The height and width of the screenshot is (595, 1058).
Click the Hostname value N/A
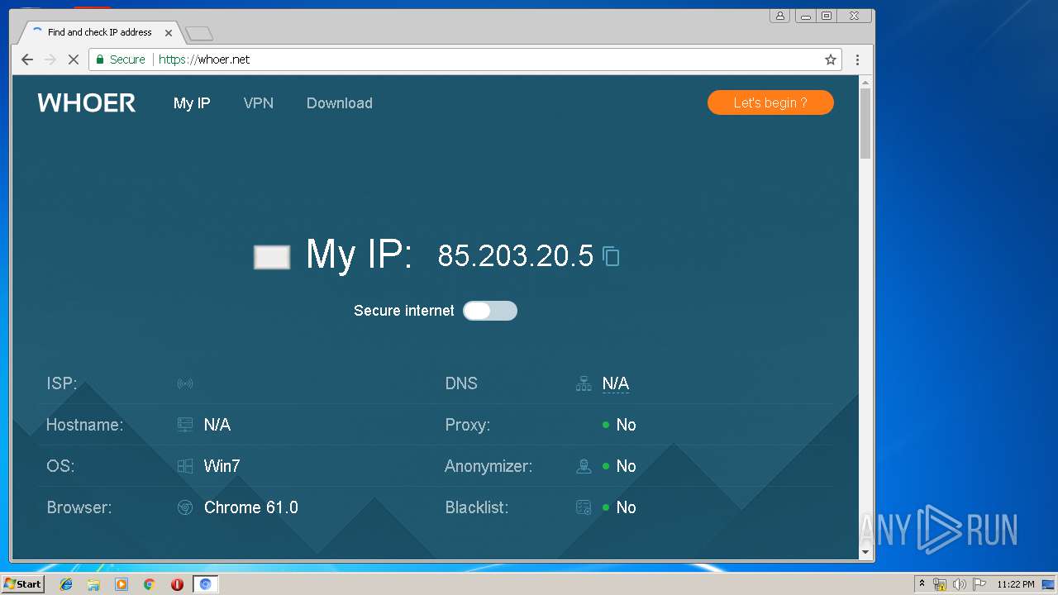(217, 425)
